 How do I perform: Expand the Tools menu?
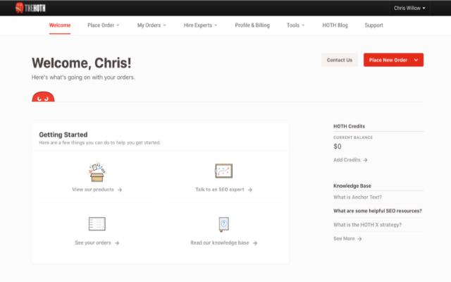click(295, 25)
